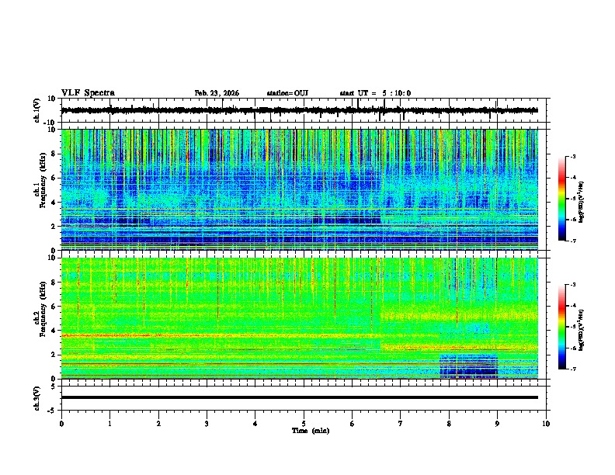Viewport: 615px width, 475px height.
Task: Click time axis tick label "9"
Action: [x=497, y=424]
